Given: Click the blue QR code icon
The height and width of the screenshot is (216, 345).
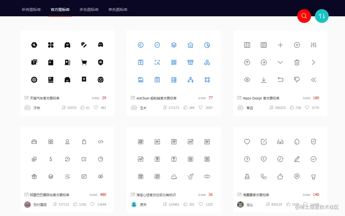Looking at the screenshot, I should click(174, 62).
